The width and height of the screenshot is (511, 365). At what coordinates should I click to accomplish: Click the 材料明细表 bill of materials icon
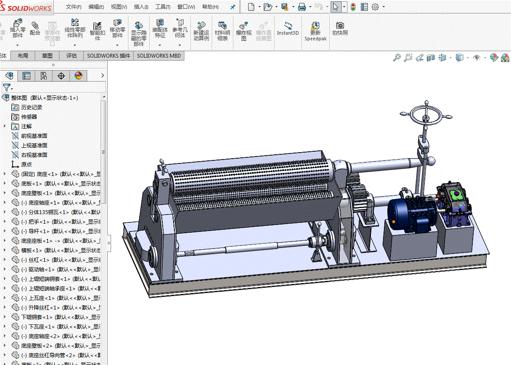(x=222, y=26)
